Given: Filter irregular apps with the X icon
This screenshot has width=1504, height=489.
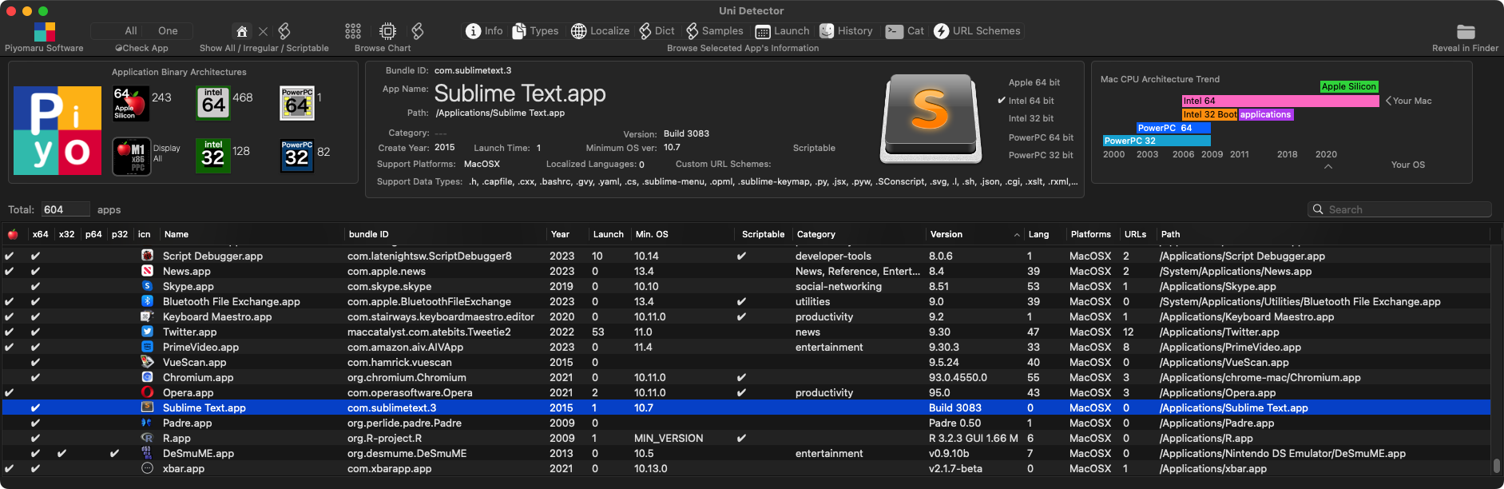Looking at the screenshot, I should (263, 31).
